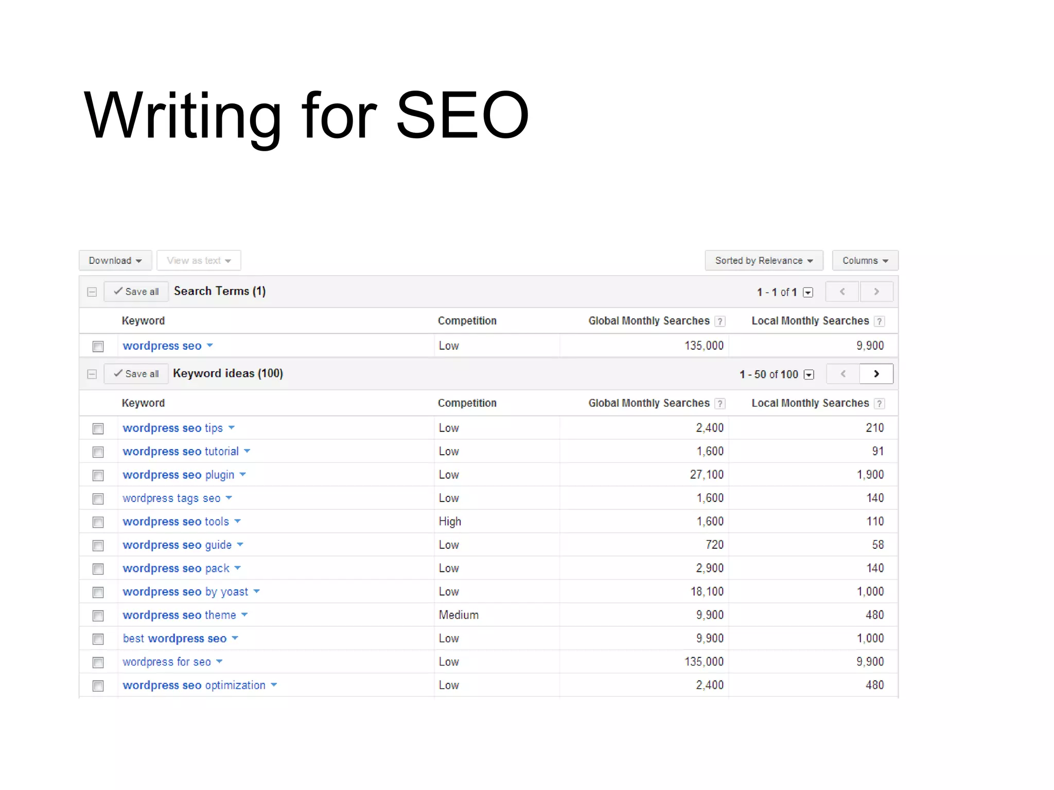The height and width of the screenshot is (790, 1054).
Task: Expand arrow next to wordpress seo tools
Action: coord(237,521)
